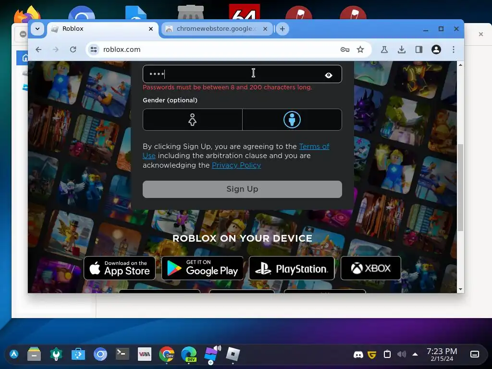Viewport: 492px width, 369px height.
Task: Open the browser downloads
Action: click(402, 49)
